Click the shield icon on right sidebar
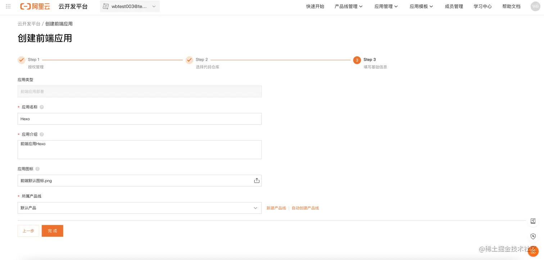This screenshot has height=260, width=544. pos(533,236)
